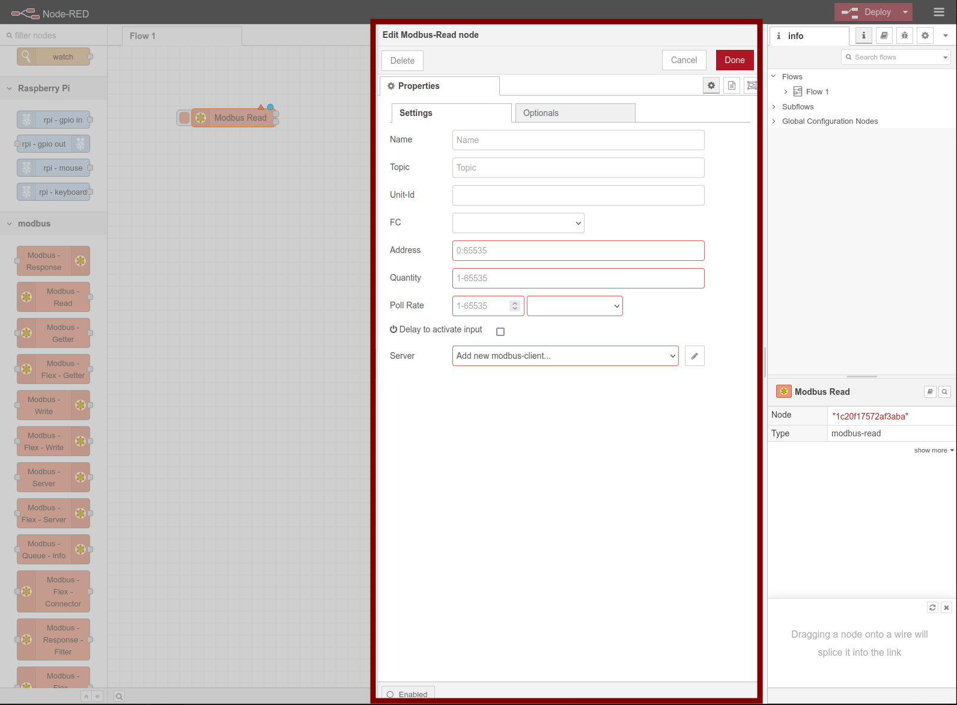The width and height of the screenshot is (957, 705).
Task: Open the Node-RED hamburger main menu
Action: click(x=939, y=12)
